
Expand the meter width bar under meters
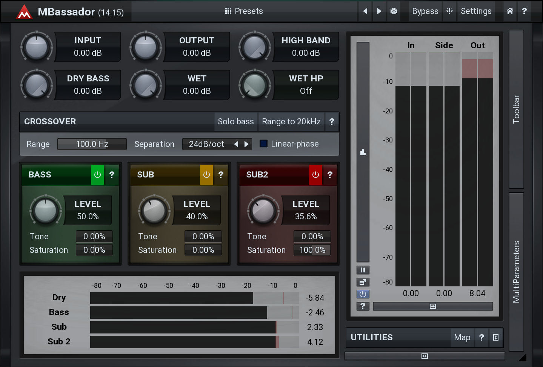click(x=433, y=306)
